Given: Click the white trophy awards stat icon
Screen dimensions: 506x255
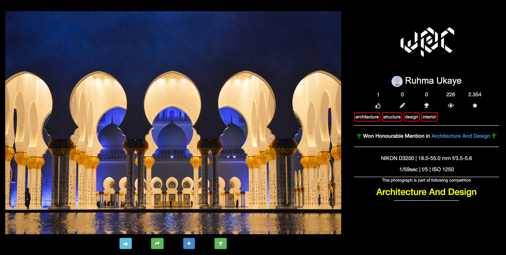Looking at the screenshot, I should coord(426,106).
